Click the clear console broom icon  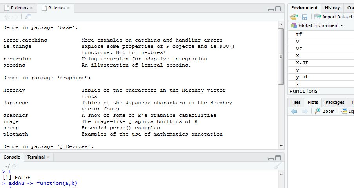pos(277,166)
